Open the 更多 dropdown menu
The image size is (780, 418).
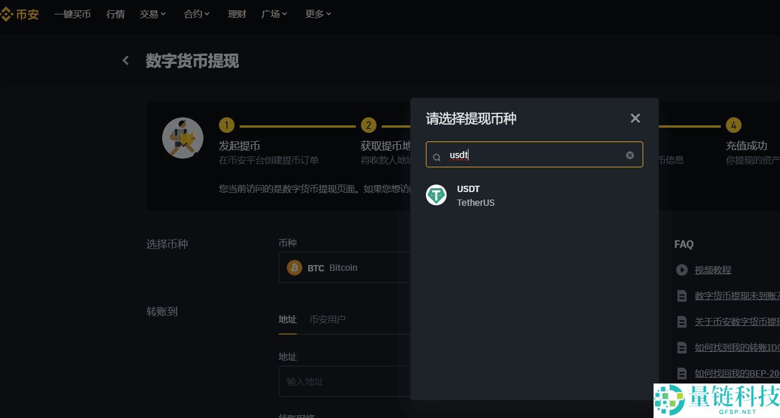coord(317,14)
